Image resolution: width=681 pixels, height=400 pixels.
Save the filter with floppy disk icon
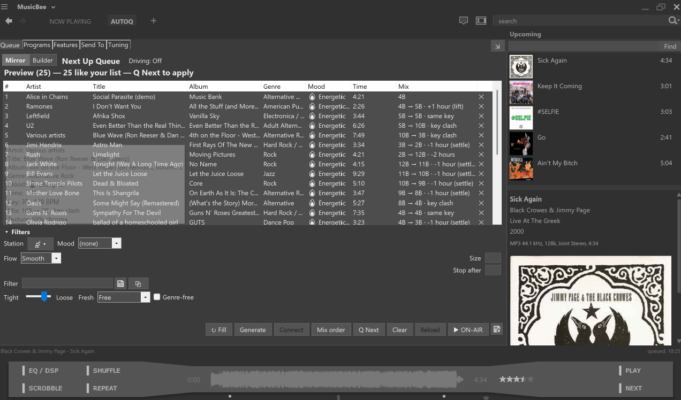(120, 284)
